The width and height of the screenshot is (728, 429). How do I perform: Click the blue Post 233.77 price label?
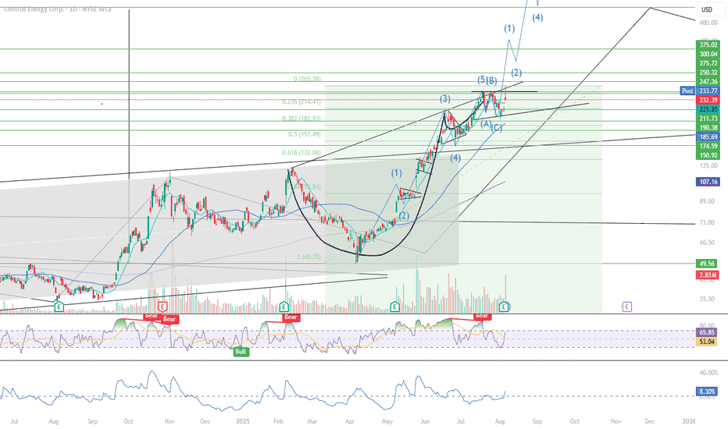[x=700, y=91]
